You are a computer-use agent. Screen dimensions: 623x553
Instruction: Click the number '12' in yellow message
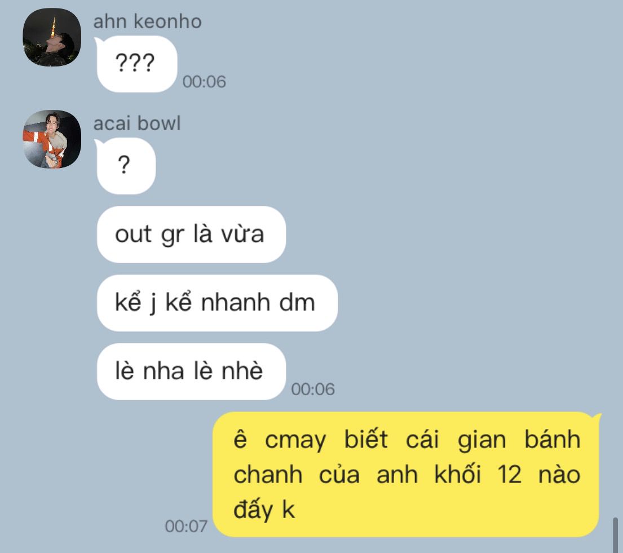(509, 474)
